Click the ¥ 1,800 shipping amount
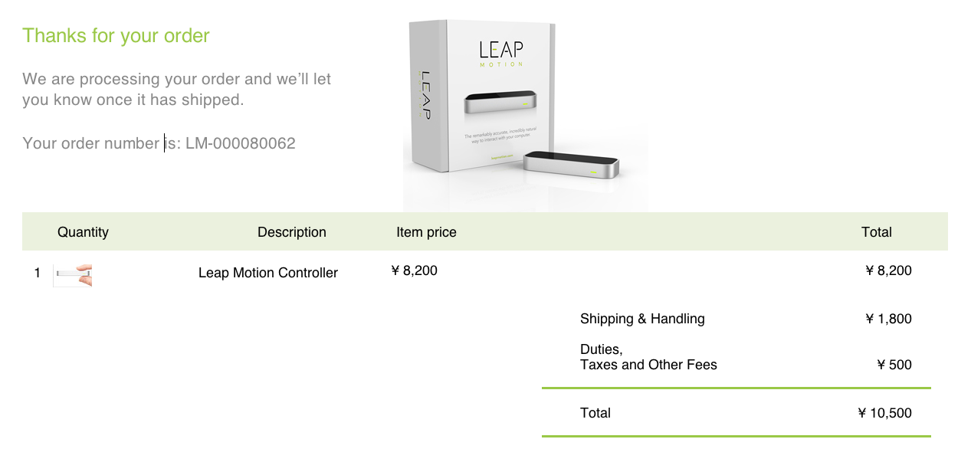Viewport: 971px width, 462px height. (x=888, y=319)
